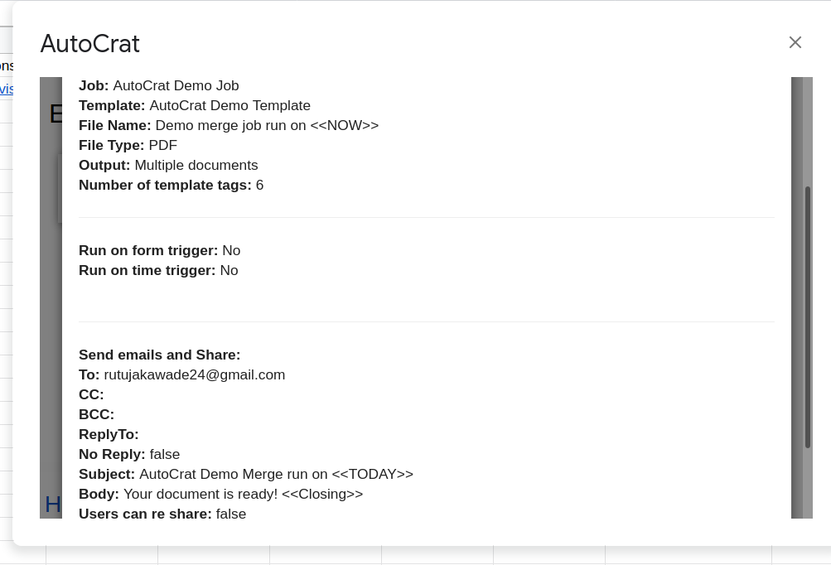Click the Job name 'AutoCrat Demo Job'
831x565 pixels.
tap(176, 85)
